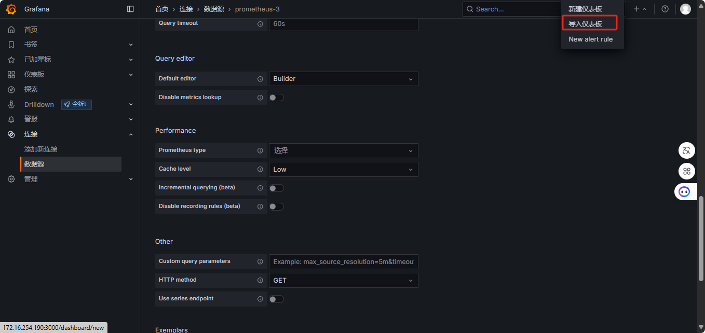
Task: Enable Incremental querying (beta) switch
Action: click(x=276, y=188)
